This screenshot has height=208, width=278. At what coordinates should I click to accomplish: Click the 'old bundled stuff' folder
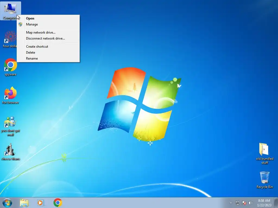point(264,154)
